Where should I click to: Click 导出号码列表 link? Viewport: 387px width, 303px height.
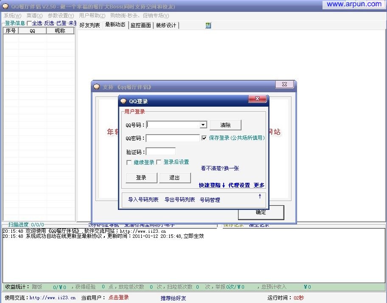[179, 200]
